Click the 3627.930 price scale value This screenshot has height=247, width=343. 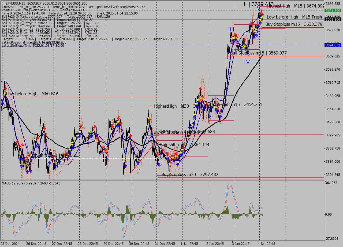(x=333, y=30)
